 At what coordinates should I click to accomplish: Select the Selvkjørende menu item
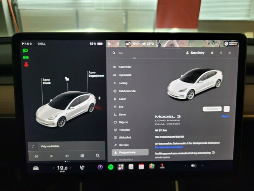coord(124,91)
